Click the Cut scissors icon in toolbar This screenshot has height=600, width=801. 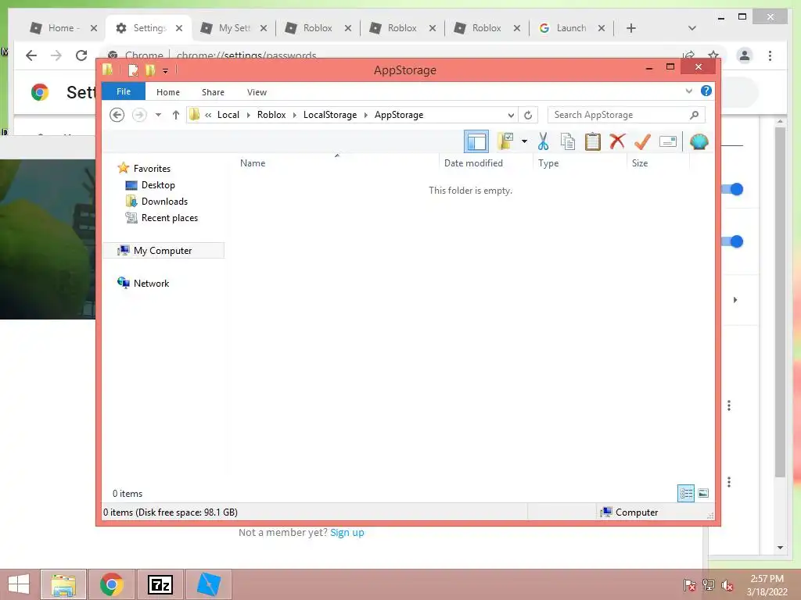(543, 141)
